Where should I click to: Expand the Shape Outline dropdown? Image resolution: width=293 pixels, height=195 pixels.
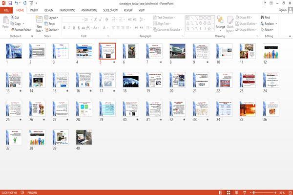(x=246, y=24)
